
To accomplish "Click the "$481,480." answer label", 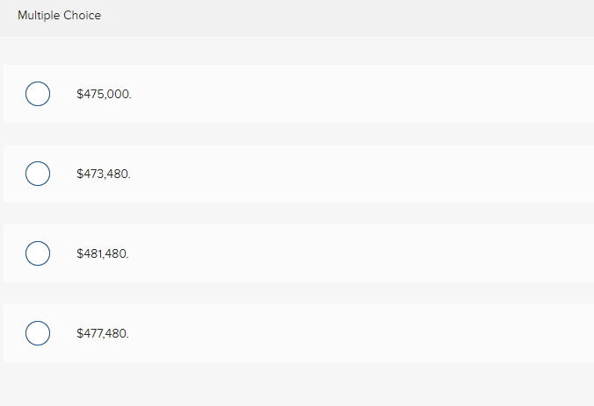I will (103, 253).
